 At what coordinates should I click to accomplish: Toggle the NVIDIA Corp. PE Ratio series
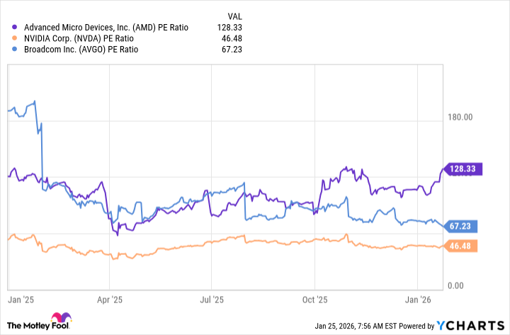pyautogui.click(x=79, y=38)
